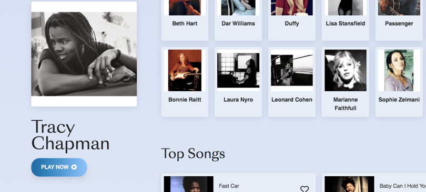426x192 pixels.
Task: Click the Baby Can I Hold You artwork
Action: click(x=349, y=184)
